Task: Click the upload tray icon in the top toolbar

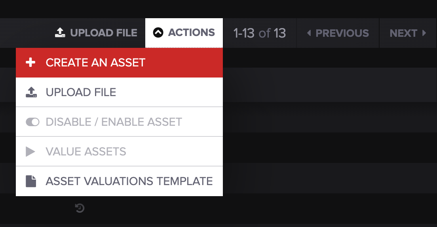Action: [x=60, y=33]
